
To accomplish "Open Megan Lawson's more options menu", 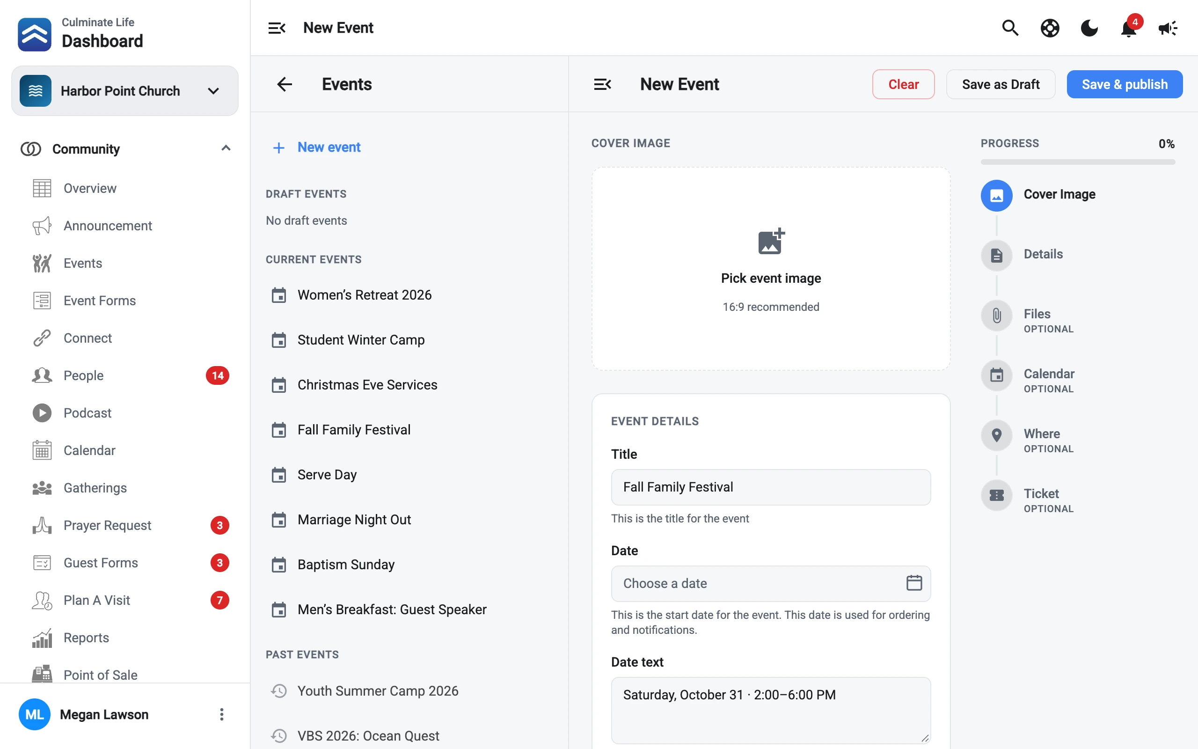I will click(222, 714).
